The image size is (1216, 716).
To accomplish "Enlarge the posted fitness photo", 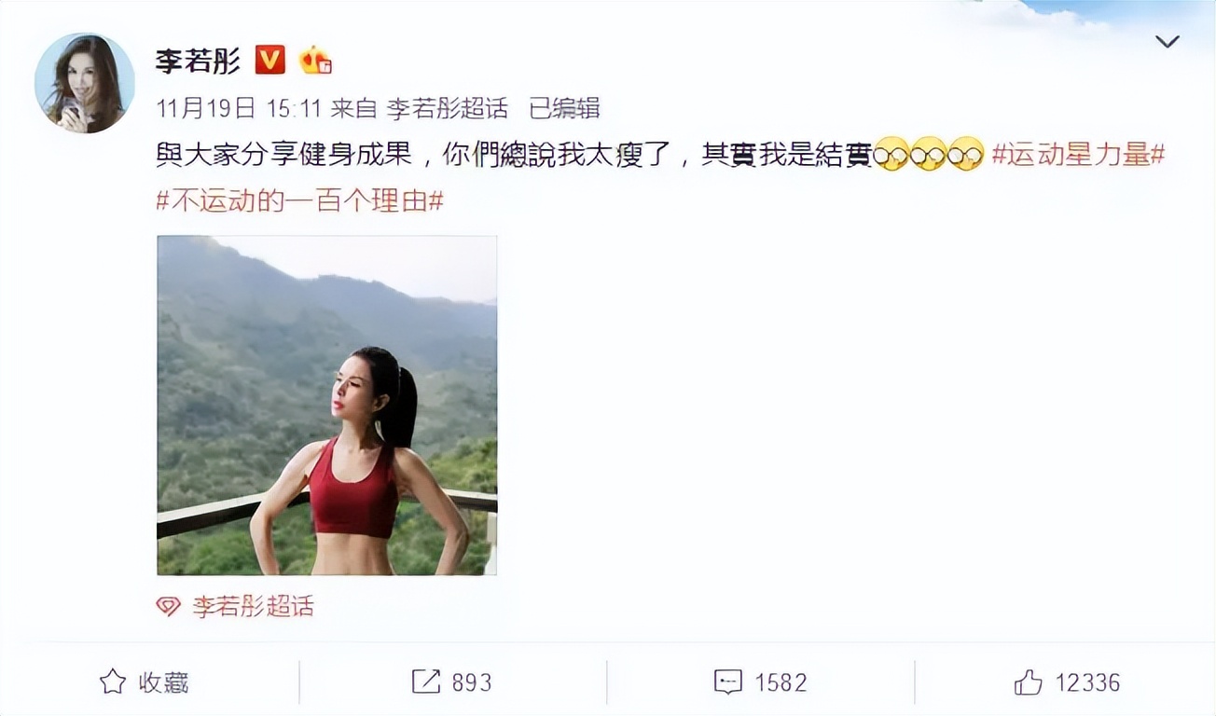I will point(326,405).
